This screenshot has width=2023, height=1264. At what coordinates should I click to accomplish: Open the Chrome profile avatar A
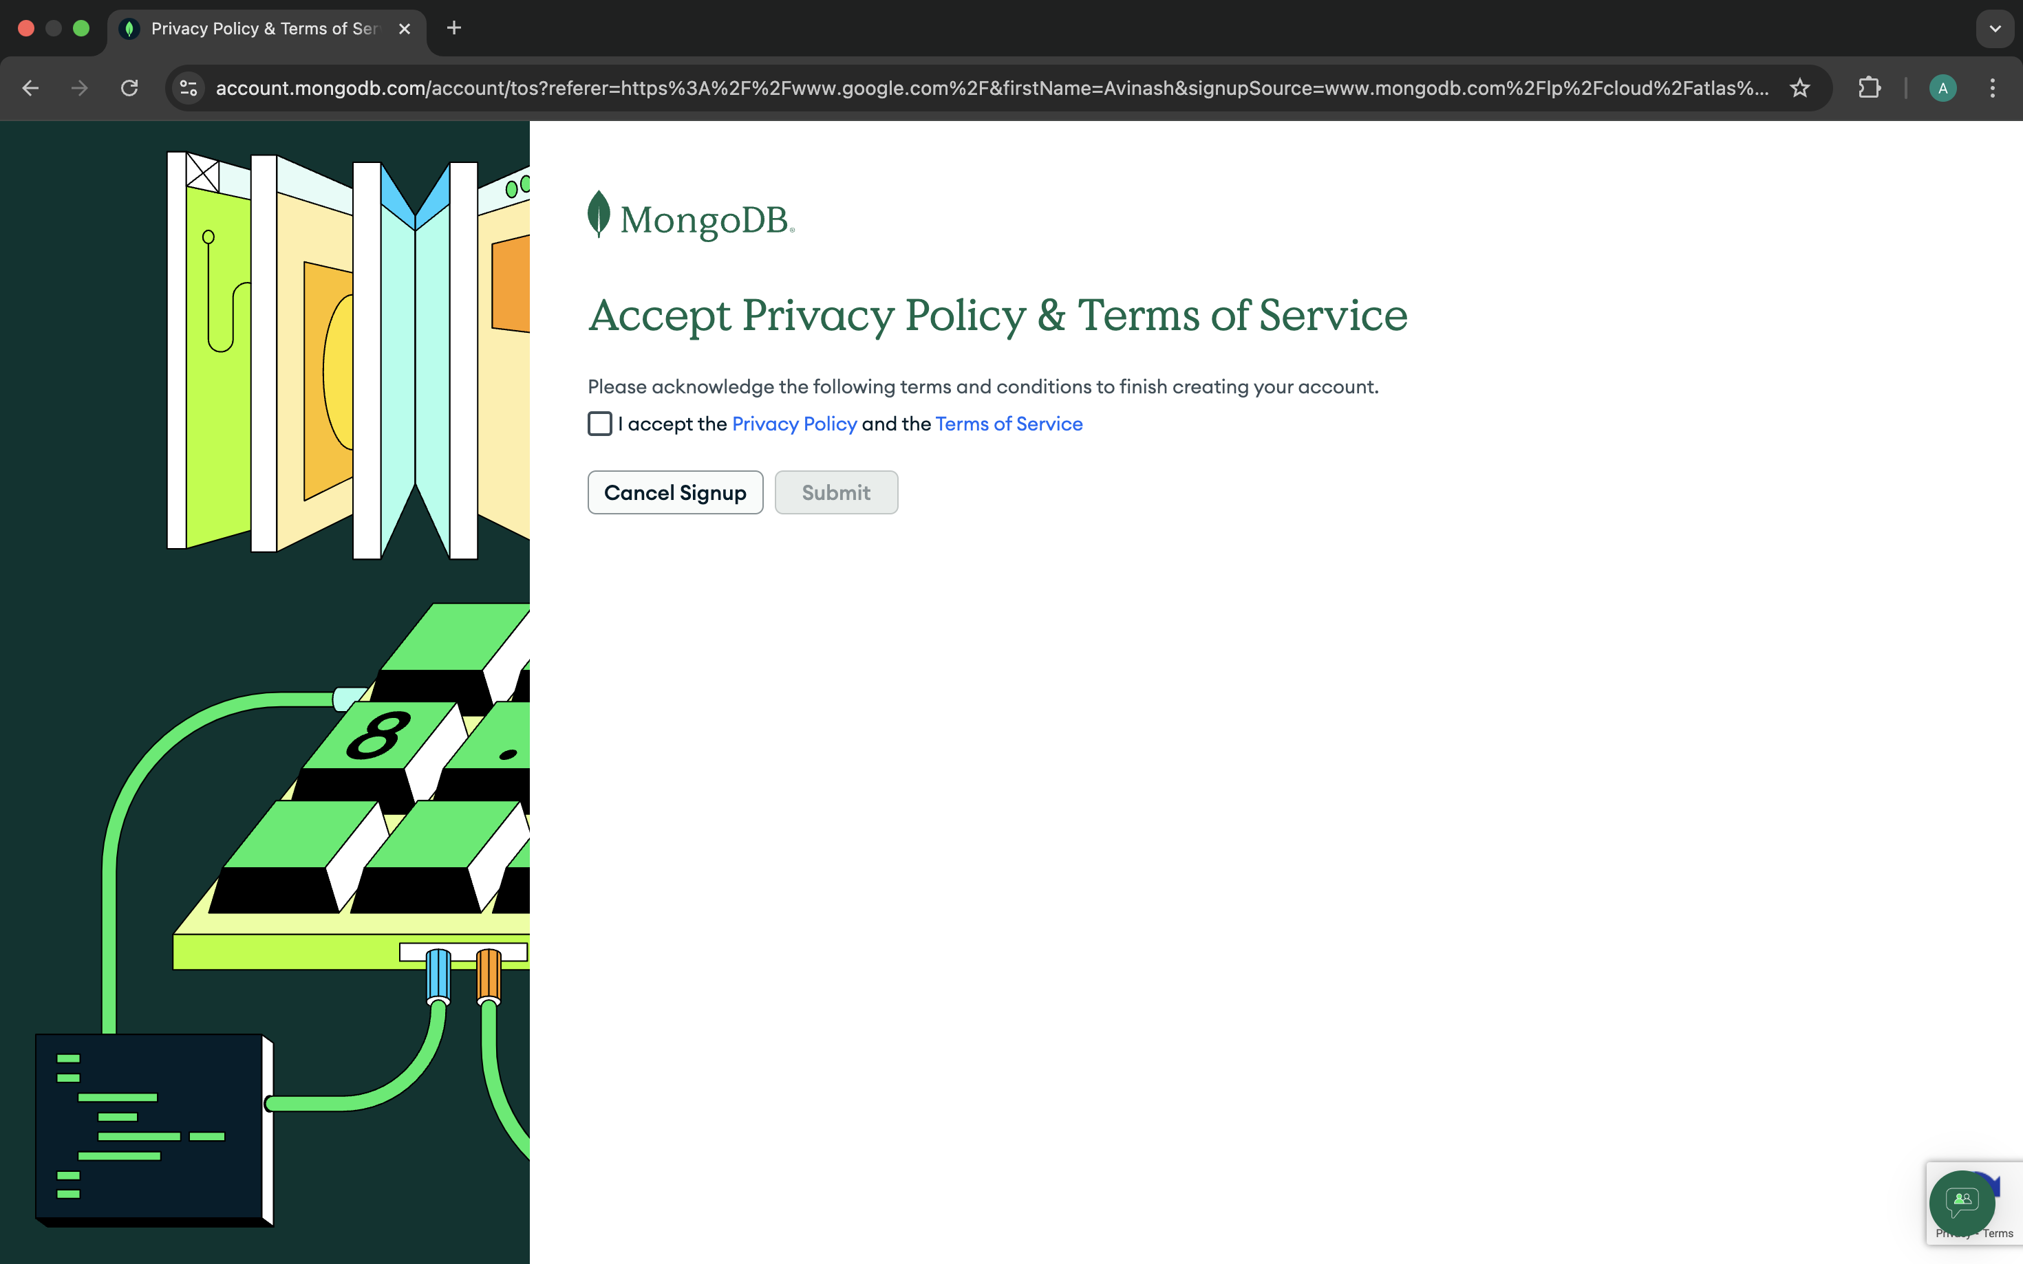1942,88
